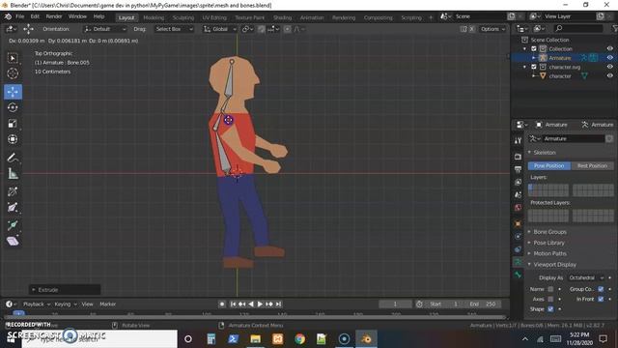This screenshot has height=348, width=618.
Task: Expand the Motion Paths panel
Action: click(549, 253)
